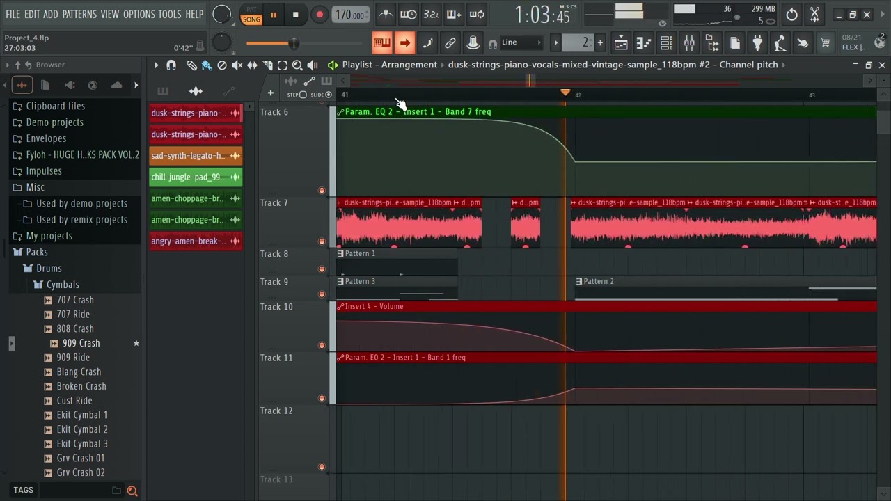This screenshot has width=891, height=501.
Task: Click the orange playhead marker on timeline
Action: [565, 93]
